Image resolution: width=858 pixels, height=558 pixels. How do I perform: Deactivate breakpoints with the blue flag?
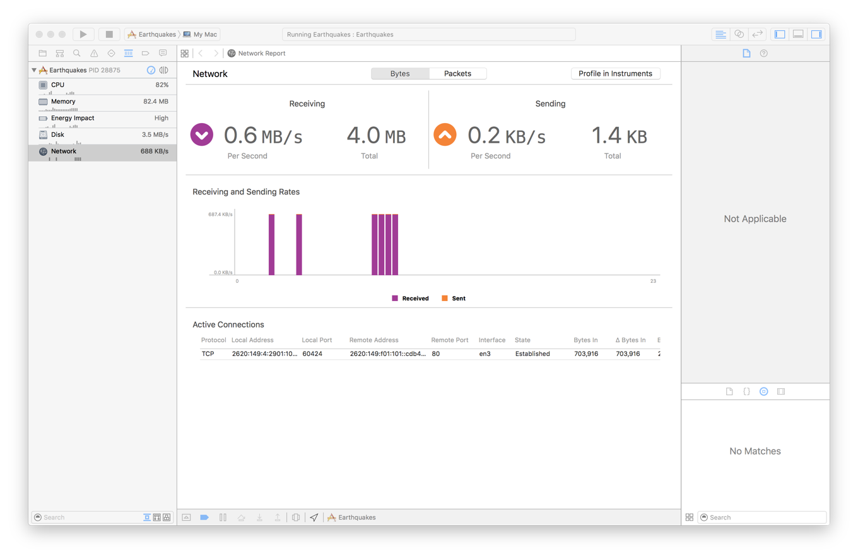click(x=204, y=517)
